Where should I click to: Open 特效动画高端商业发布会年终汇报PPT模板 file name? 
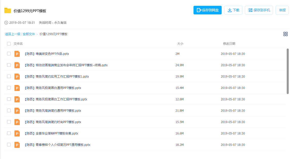tap(66, 65)
